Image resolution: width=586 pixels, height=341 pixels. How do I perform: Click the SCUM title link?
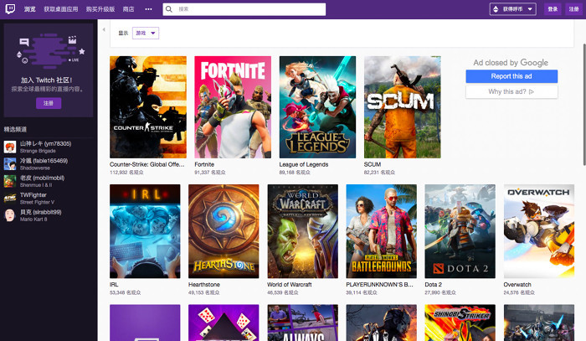click(x=373, y=164)
